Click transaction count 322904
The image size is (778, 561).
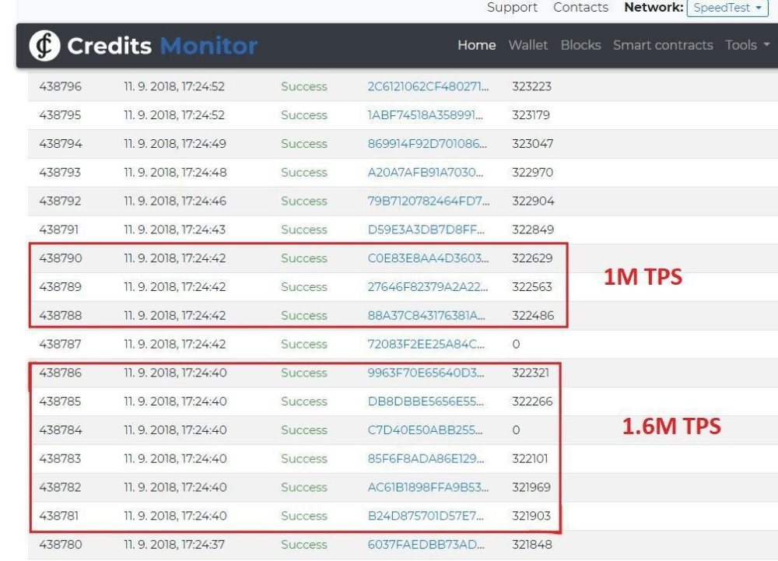pos(533,201)
